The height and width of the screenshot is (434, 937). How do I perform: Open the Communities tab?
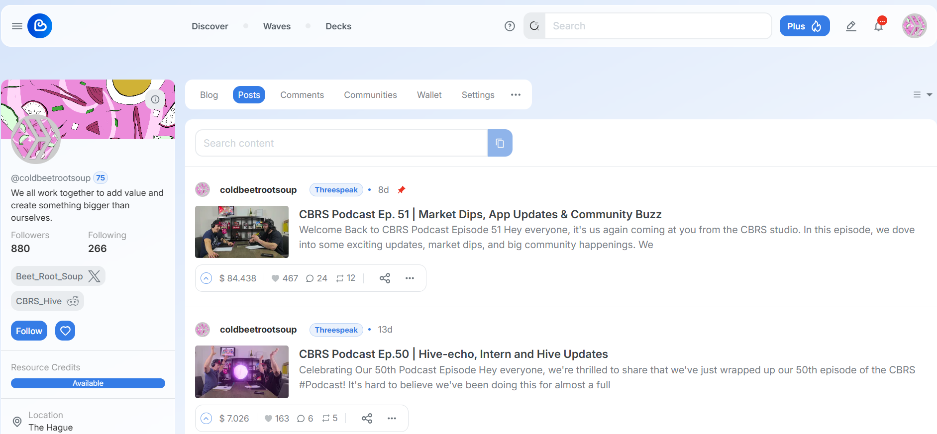[370, 94]
